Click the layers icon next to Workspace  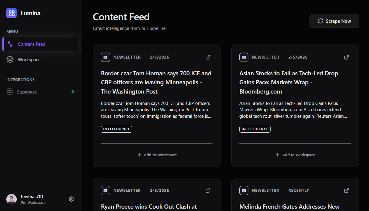coord(10,59)
